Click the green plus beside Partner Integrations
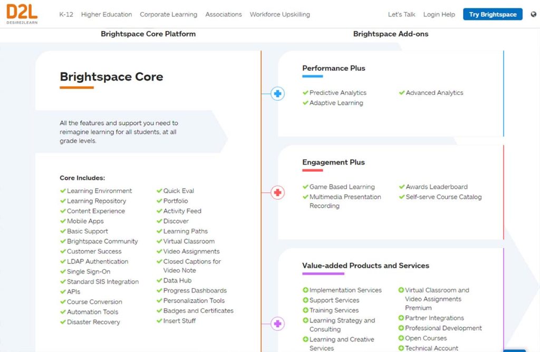Screen dimensions: 540x352 (x=402, y=318)
